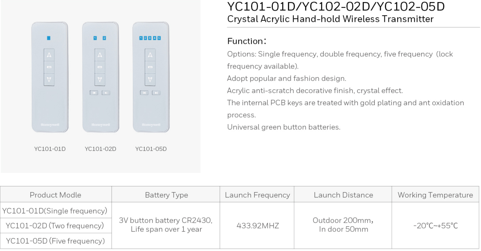Click the Crystal Acrylic Hand-hold Wireless Transmitter heading
This screenshot has width=481, height=251.
[330, 19]
